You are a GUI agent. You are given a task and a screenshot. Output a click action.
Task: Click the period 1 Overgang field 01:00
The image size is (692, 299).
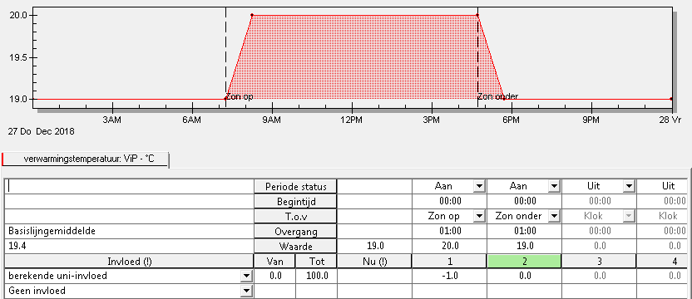[x=449, y=231]
